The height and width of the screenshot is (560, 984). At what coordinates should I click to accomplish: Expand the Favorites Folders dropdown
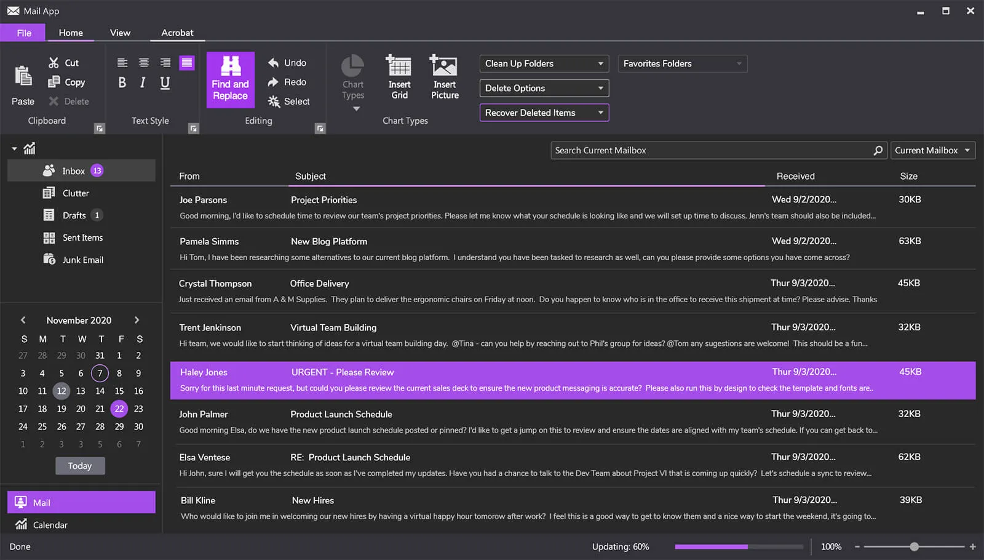(681, 63)
